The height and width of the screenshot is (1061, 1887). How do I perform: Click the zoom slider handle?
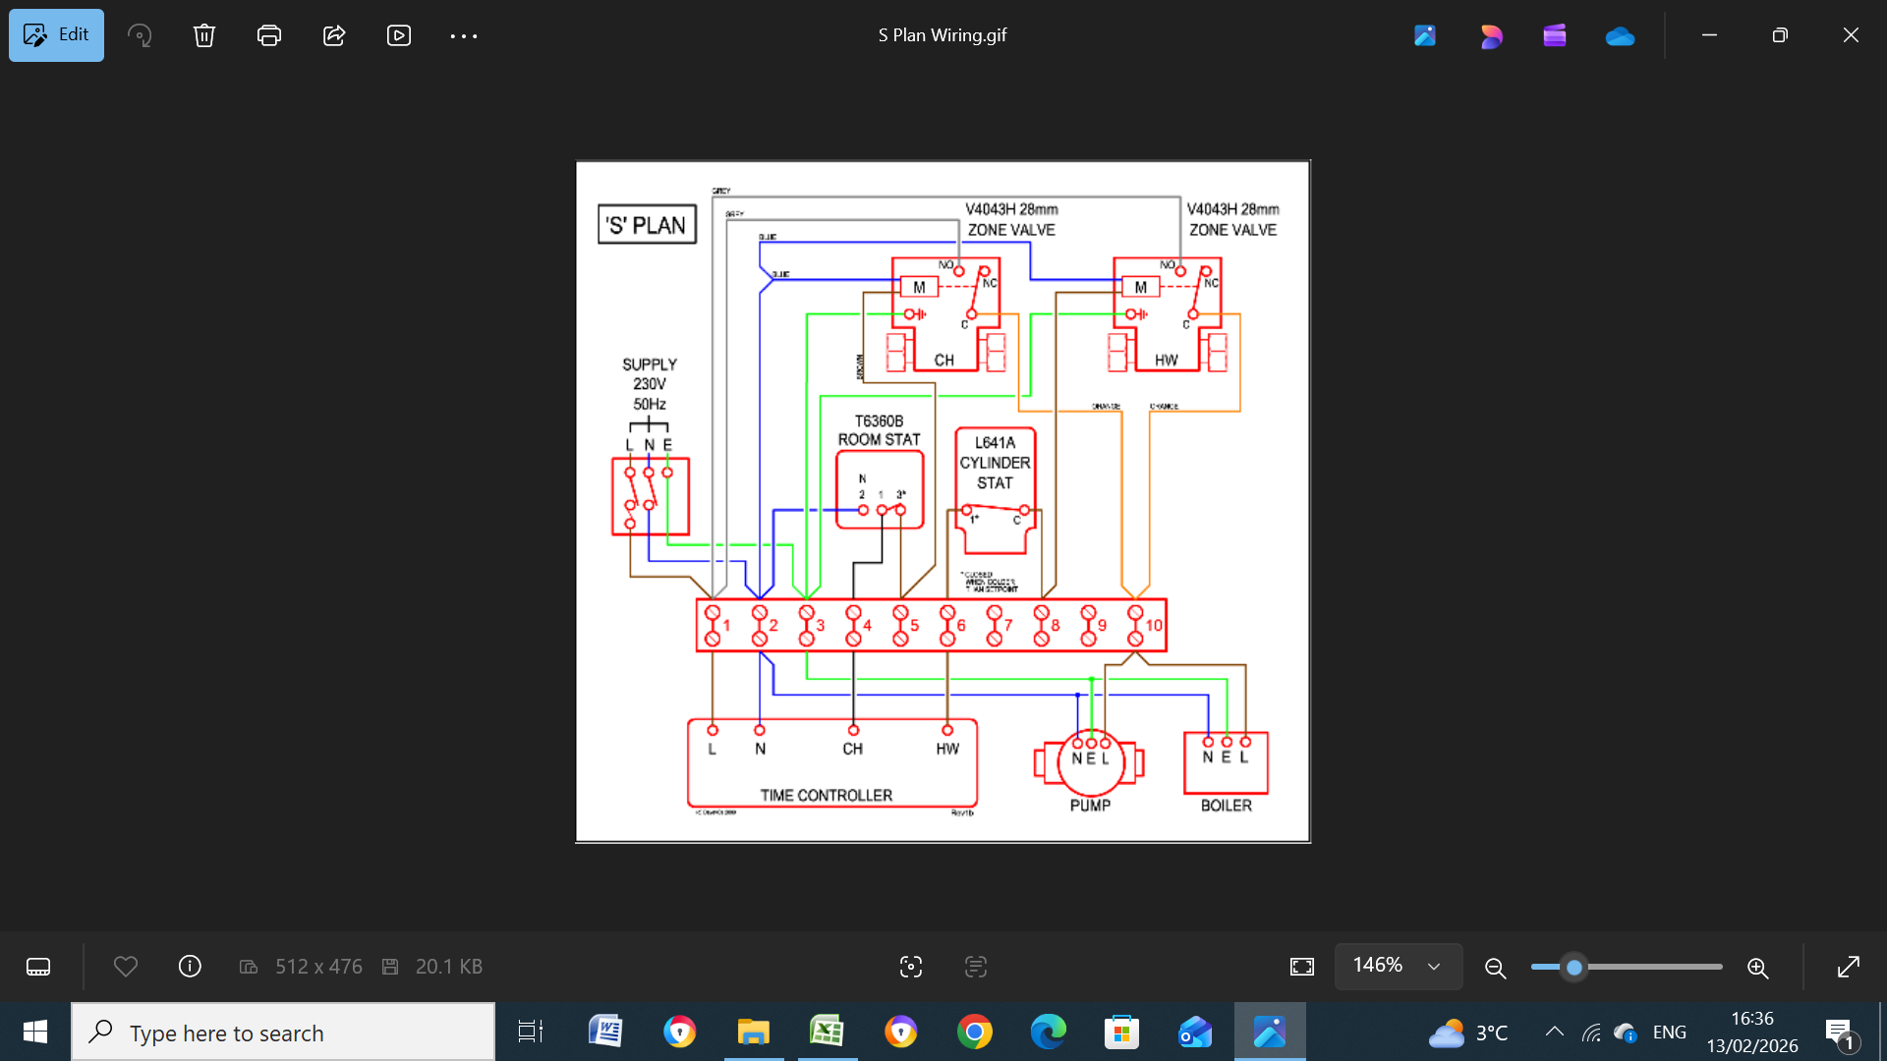(x=1574, y=968)
